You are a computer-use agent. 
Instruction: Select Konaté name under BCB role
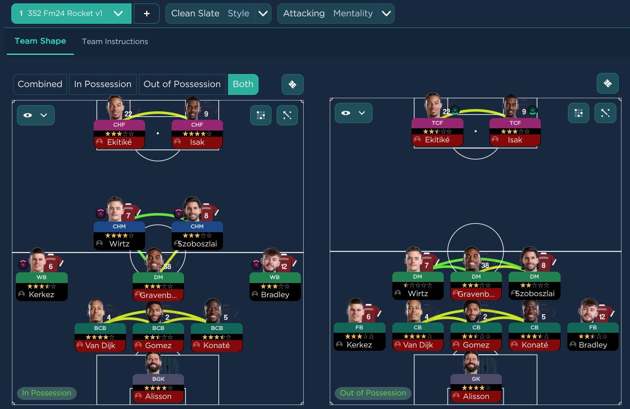pos(217,346)
